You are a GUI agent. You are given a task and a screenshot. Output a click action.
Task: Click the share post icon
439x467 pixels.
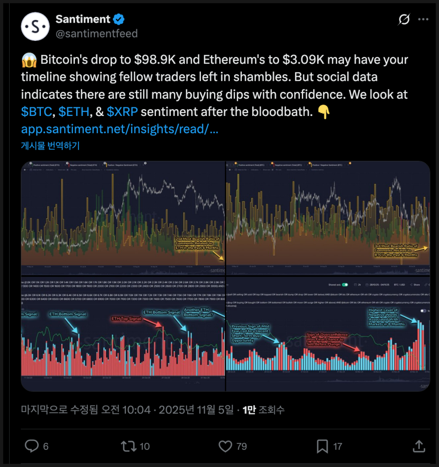pyautogui.click(x=419, y=446)
